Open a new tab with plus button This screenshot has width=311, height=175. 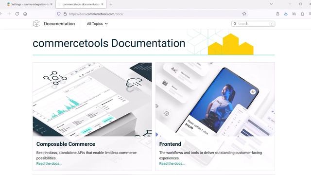pos(111,4)
